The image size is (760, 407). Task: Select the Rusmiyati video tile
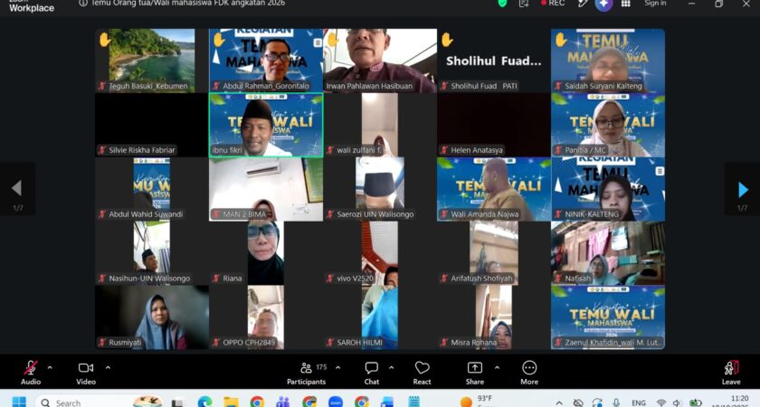[152, 317]
